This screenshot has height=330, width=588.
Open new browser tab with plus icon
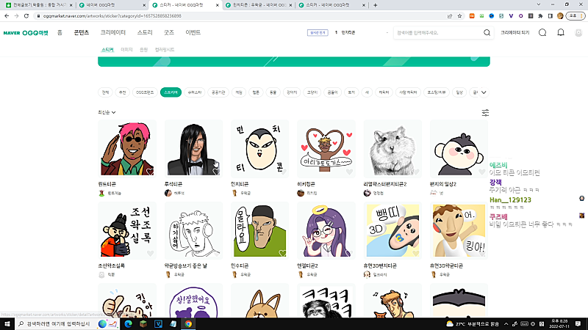[375, 5]
